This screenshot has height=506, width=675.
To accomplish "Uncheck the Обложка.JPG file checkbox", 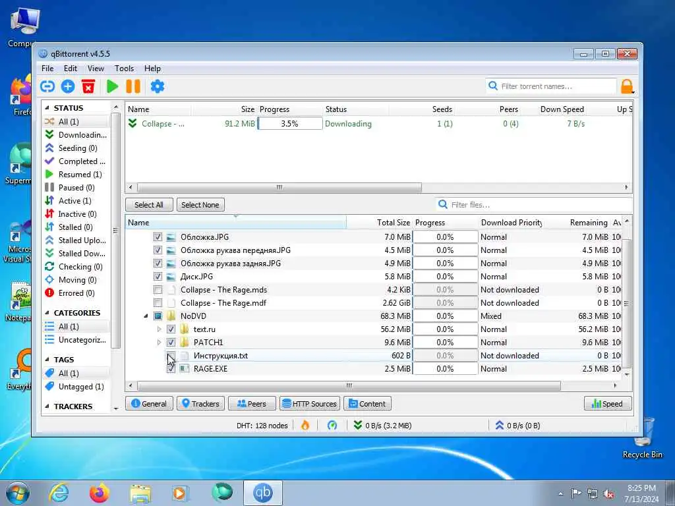I will point(158,237).
